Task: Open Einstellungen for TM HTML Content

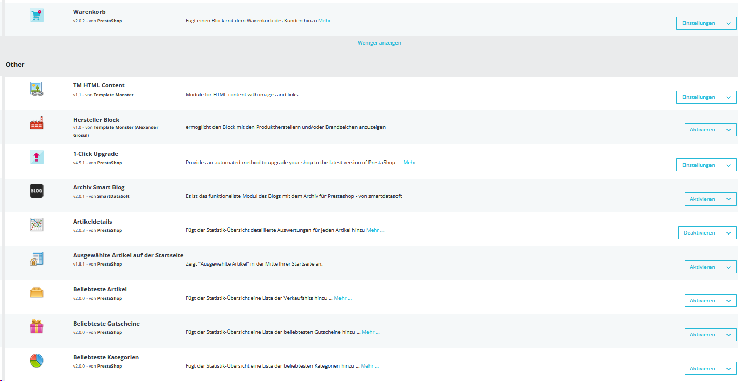Action: tap(698, 97)
